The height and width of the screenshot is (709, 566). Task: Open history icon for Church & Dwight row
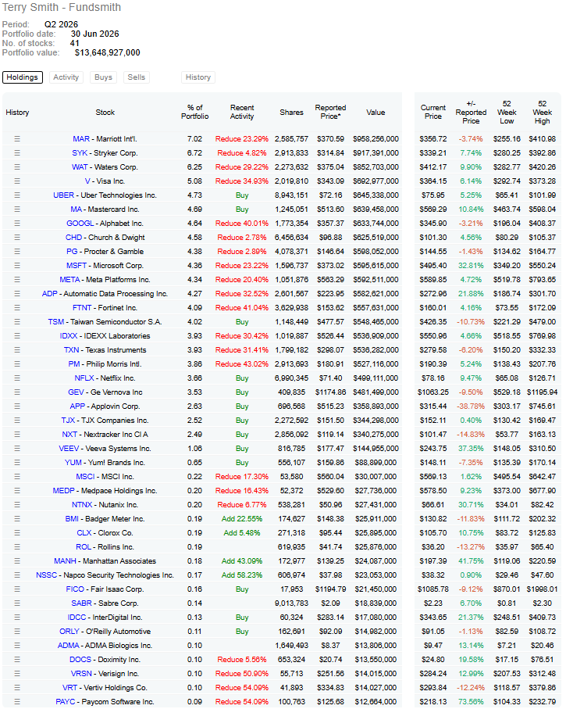pos(17,237)
